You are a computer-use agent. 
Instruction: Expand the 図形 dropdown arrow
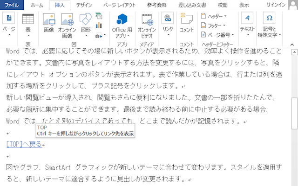point(86,35)
